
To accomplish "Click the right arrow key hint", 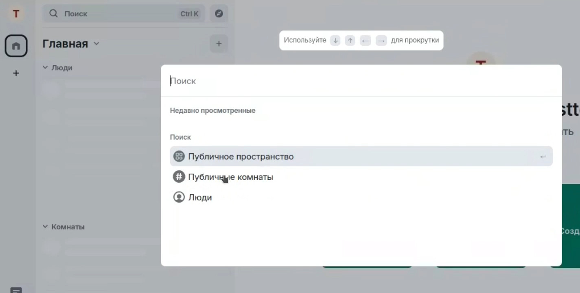I will [x=381, y=41].
